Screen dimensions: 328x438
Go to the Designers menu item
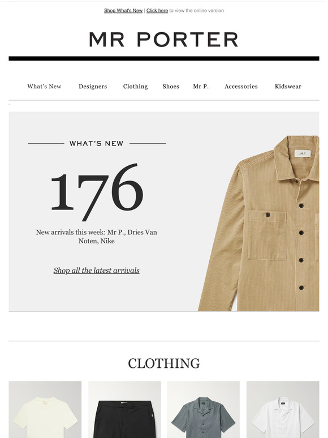(93, 87)
